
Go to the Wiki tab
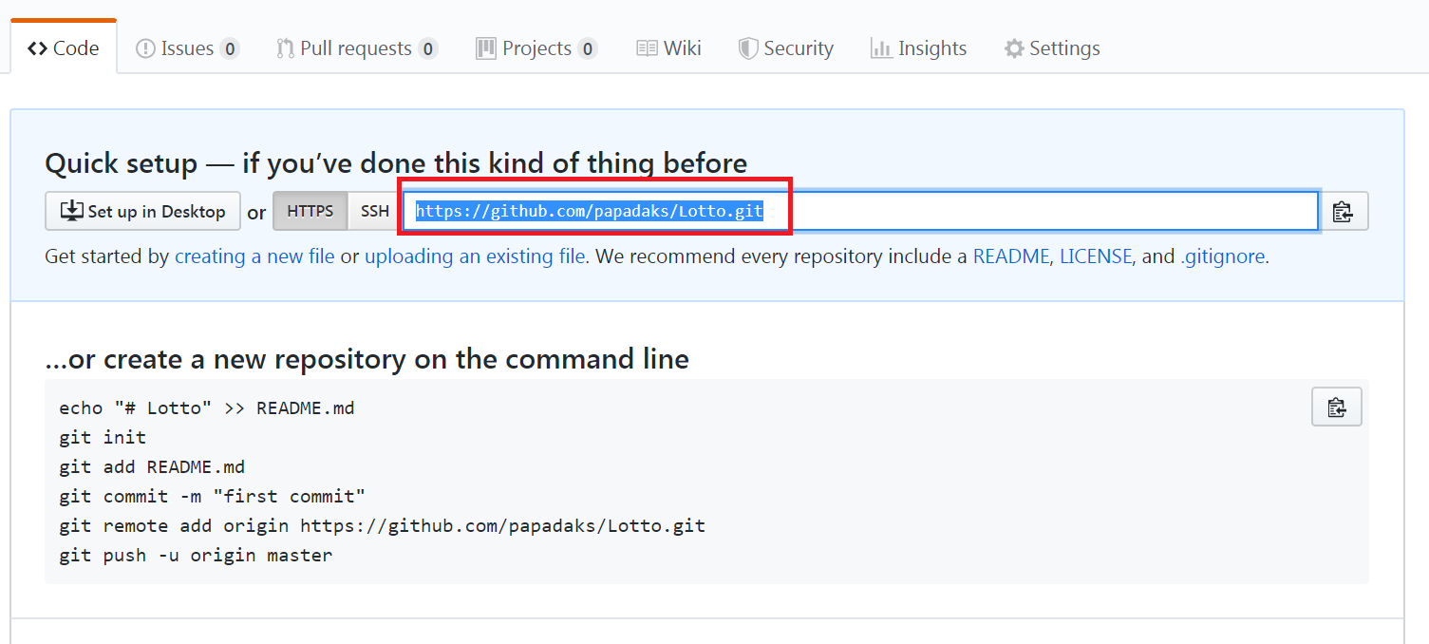(668, 48)
